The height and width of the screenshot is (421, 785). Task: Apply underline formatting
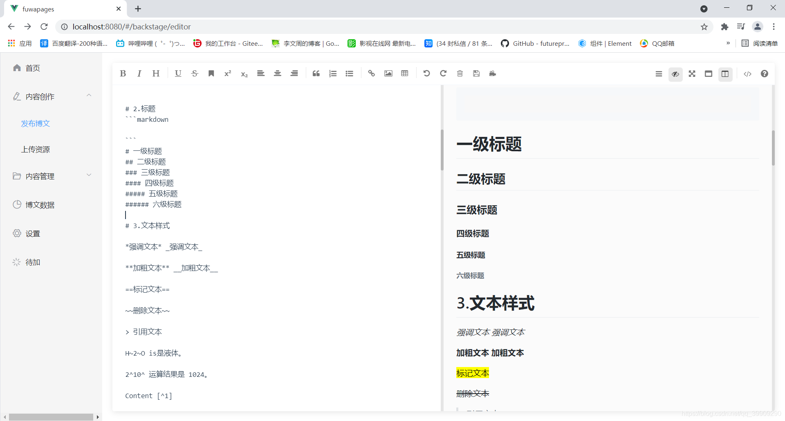coord(178,74)
